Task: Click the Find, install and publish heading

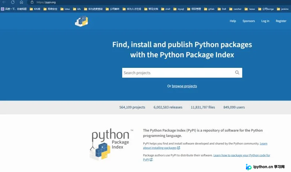Action: (182, 50)
